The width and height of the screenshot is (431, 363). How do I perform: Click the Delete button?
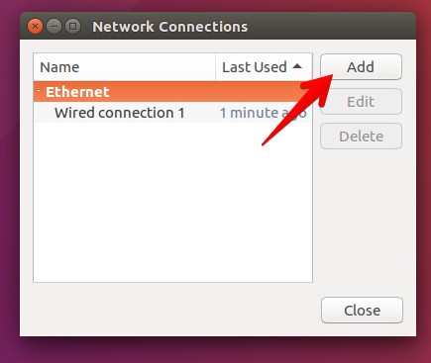pos(361,136)
